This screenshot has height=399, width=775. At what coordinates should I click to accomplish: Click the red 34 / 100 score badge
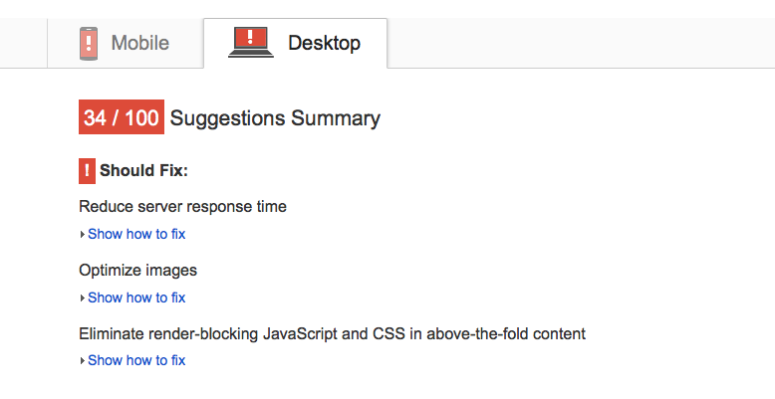click(121, 118)
